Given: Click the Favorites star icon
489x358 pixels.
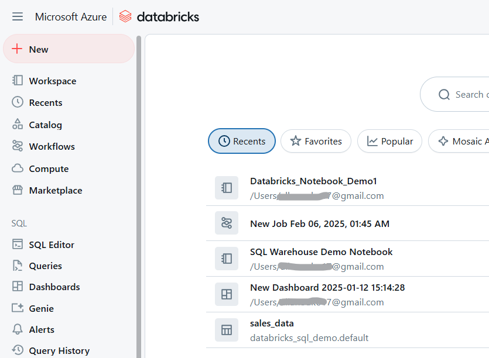Looking at the screenshot, I should (x=295, y=141).
